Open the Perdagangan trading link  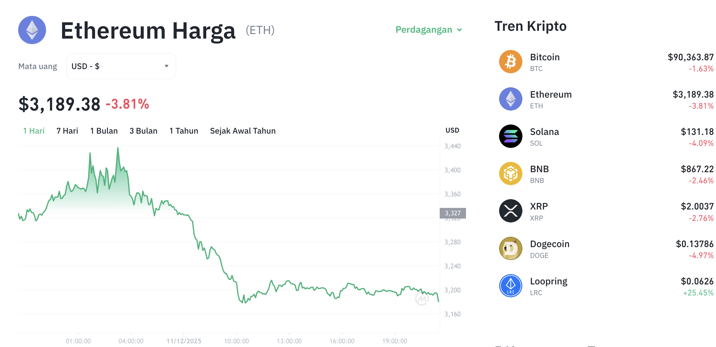point(424,30)
